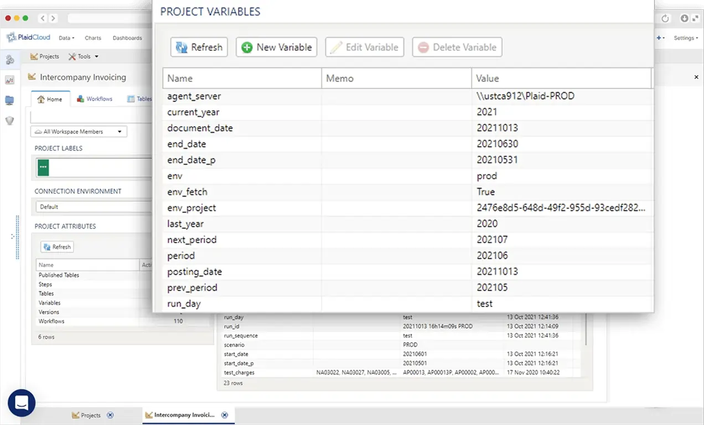This screenshot has width=704, height=425.
Task: Sort by the Value column header
Action: (x=561, y=78)
